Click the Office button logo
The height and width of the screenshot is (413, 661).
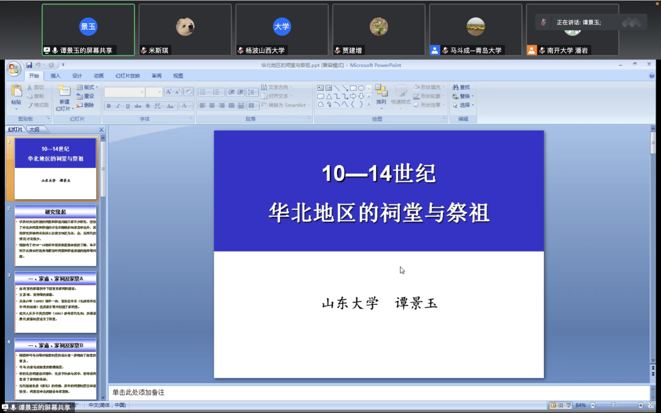(x=14, y=69)
